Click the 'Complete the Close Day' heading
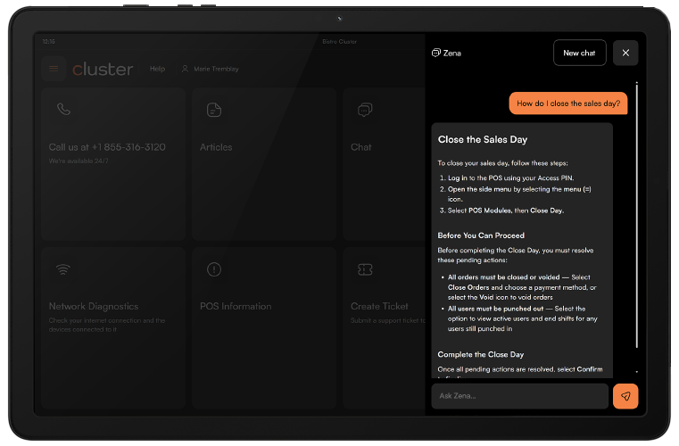This screenshot has height=446, width=679. pos(481,354)
